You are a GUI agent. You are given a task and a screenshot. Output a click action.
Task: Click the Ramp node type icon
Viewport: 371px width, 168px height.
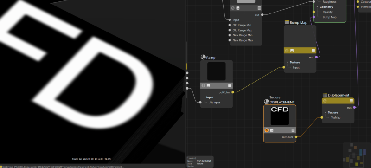(x=203, y=57)
